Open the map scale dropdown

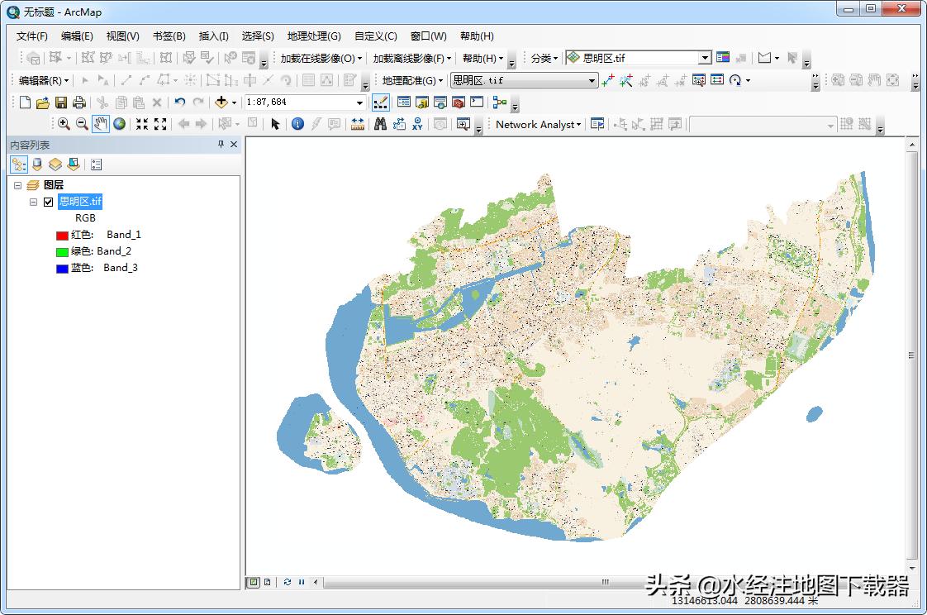point(359,102)
